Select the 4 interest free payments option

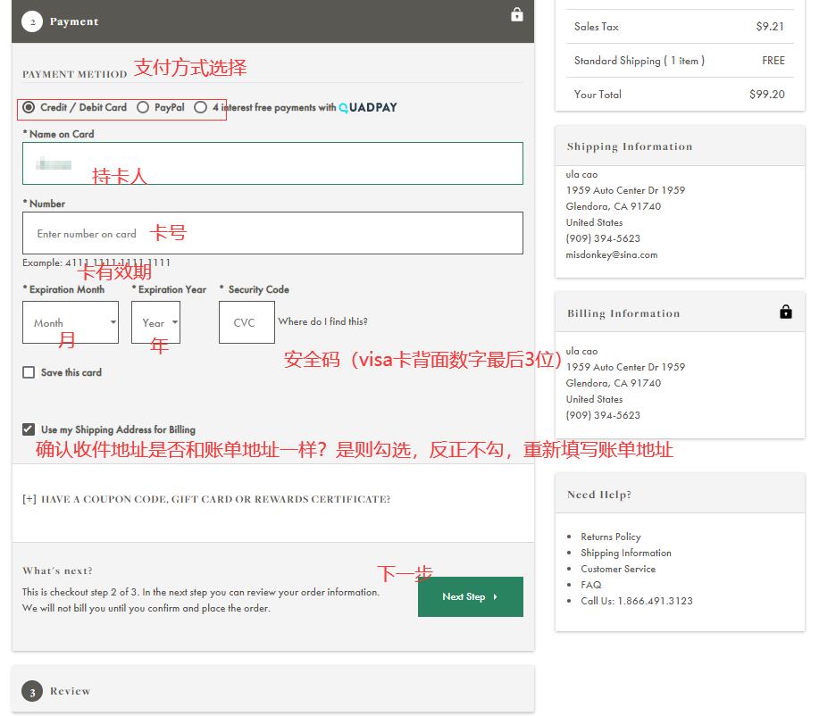coord(201,107)
